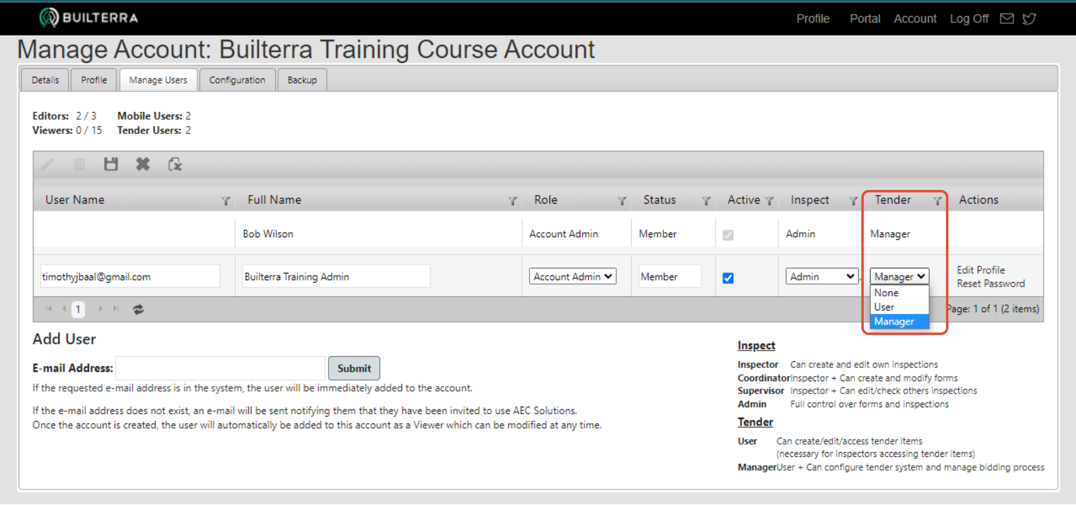Open the Role column filter icon

(x=622, y=201)
